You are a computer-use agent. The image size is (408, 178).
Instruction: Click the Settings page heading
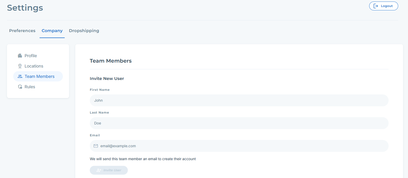(25, 8)
